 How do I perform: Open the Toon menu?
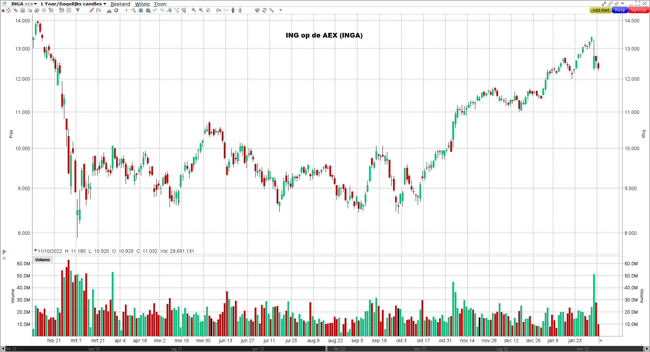(160, 4)
